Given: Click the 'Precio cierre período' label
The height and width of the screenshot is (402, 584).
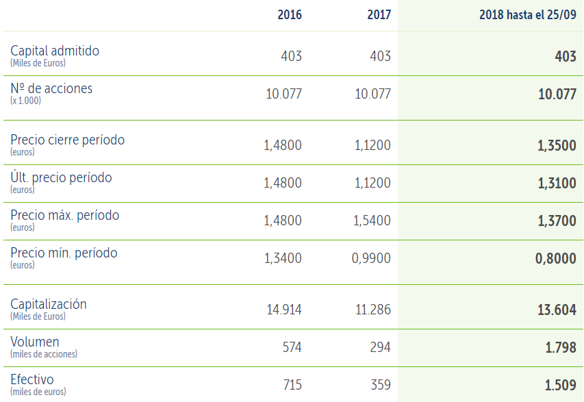Looking at the screenshot, I should coord(68,140).
